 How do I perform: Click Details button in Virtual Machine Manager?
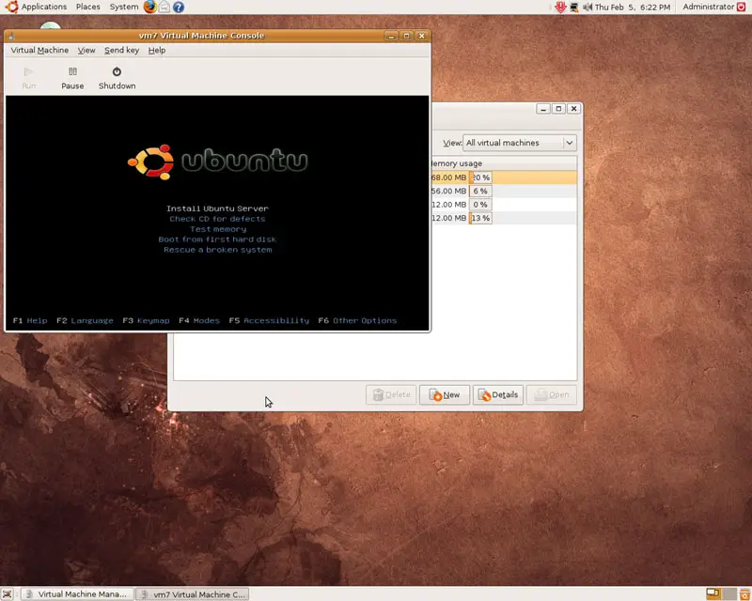[x=498, y=395]
